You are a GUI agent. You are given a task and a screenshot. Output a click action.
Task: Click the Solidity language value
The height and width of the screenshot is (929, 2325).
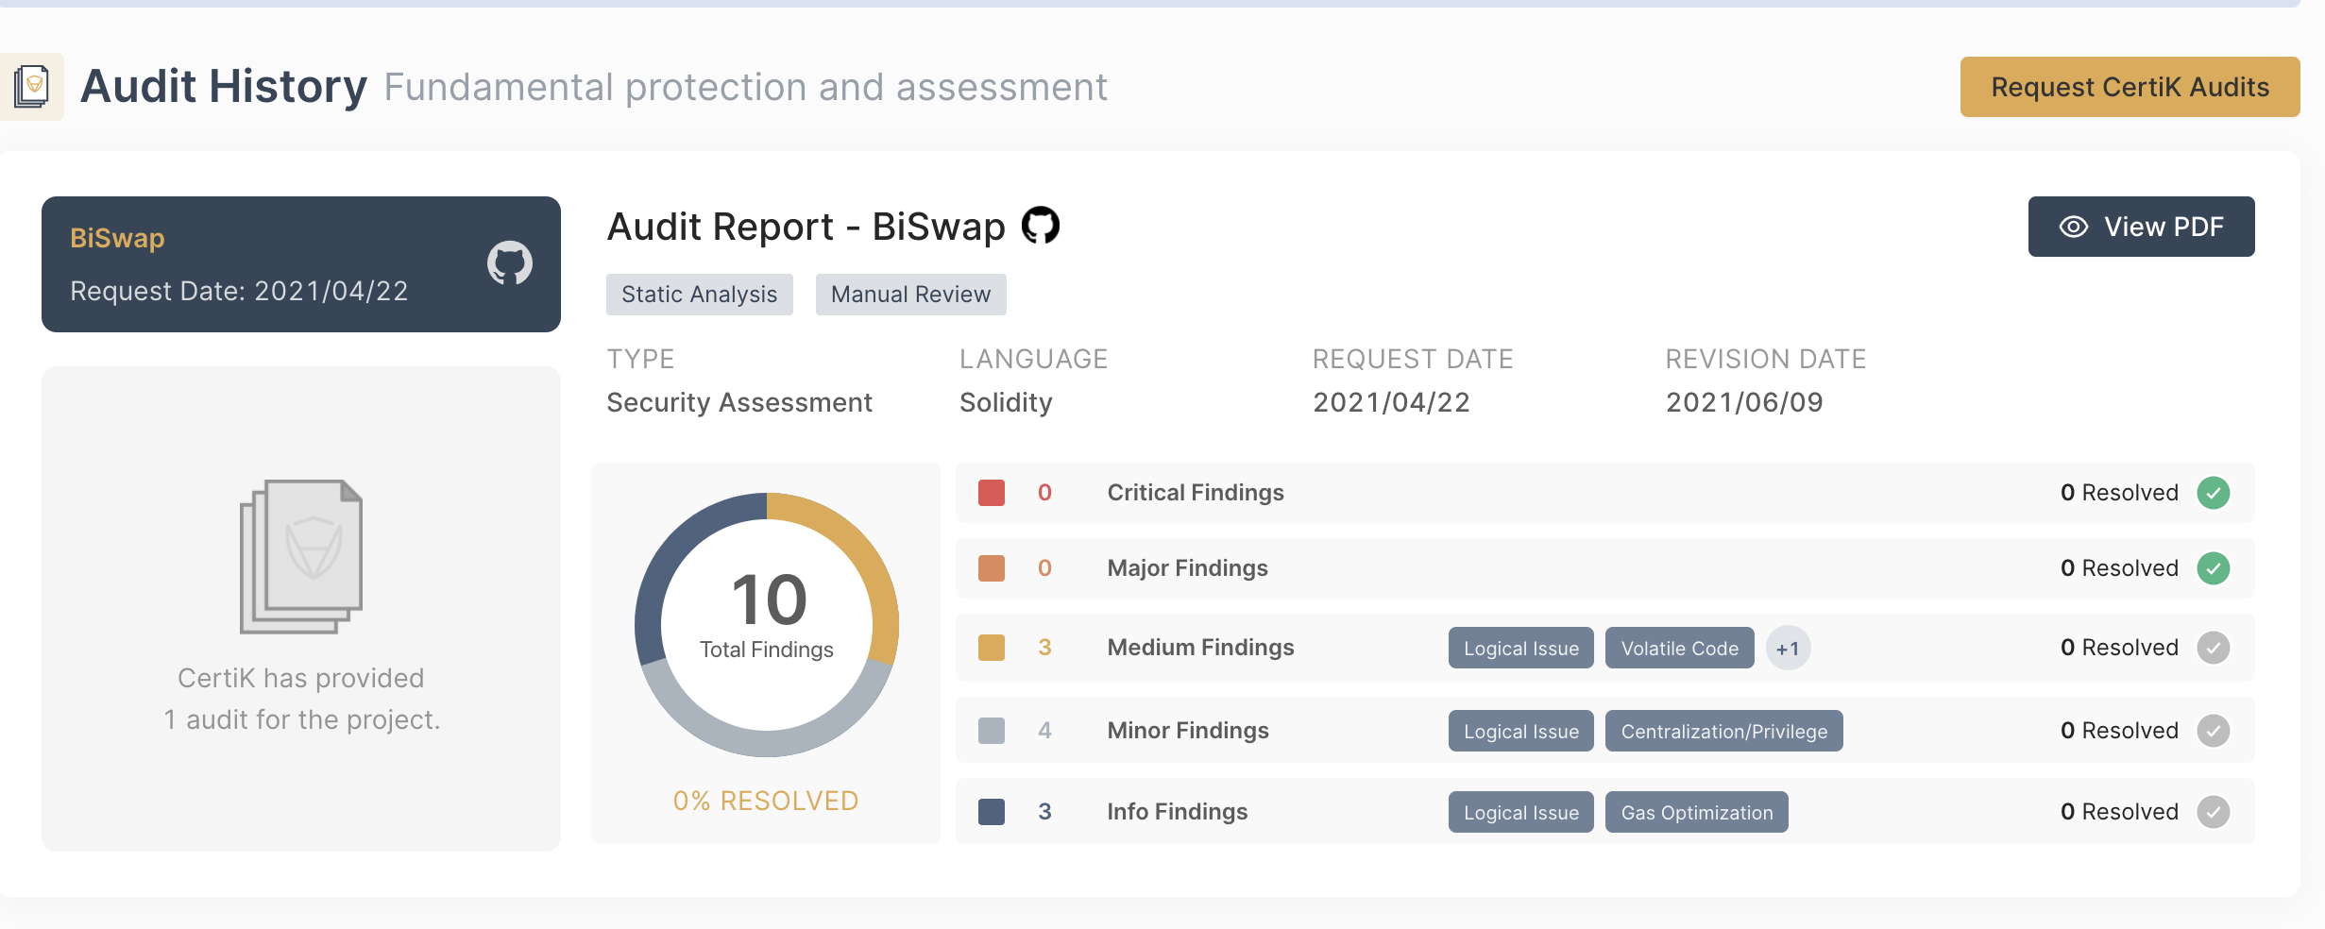[1006, 403]
